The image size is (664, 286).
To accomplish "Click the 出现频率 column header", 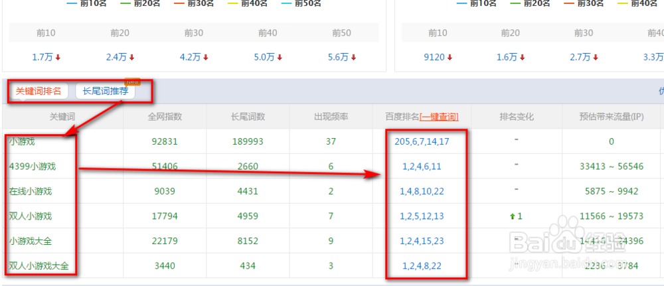I will tap(331, 117).
